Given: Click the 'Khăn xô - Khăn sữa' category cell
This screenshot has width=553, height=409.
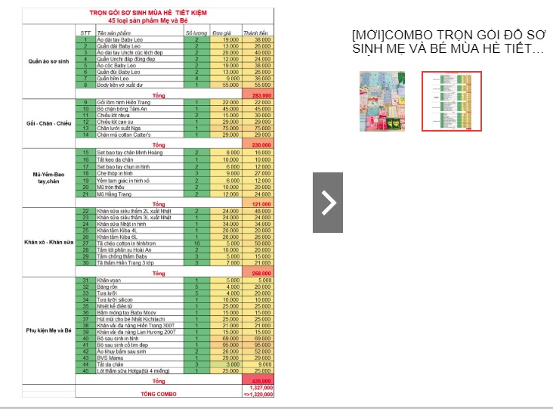Looking at the screenshot, I should (x=48, y=242).
